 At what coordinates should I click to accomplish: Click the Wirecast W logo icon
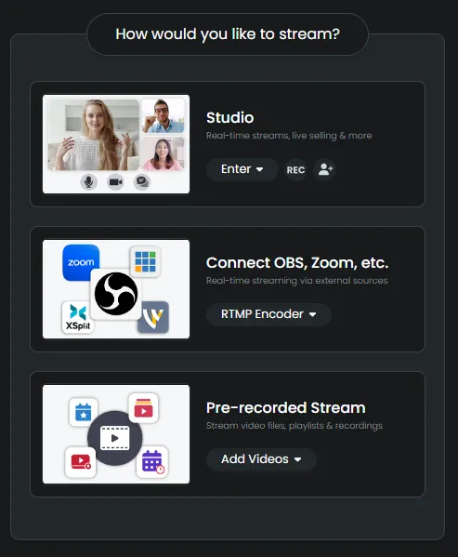[x=153, y=317]
